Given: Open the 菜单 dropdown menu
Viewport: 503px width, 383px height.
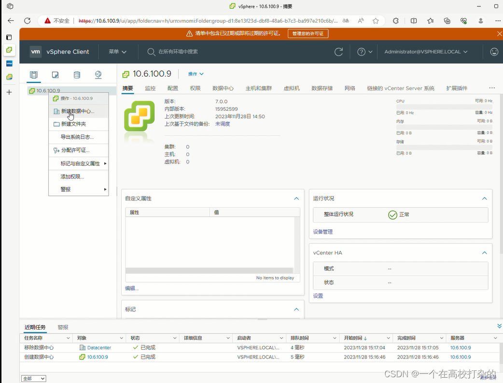Looking at the screenshot, I should tap(117, 52).
